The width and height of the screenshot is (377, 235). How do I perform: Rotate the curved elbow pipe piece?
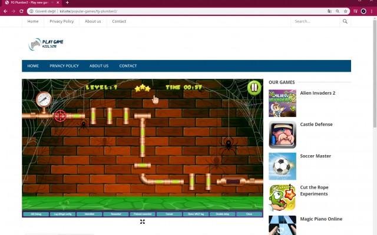pos(144,179)
